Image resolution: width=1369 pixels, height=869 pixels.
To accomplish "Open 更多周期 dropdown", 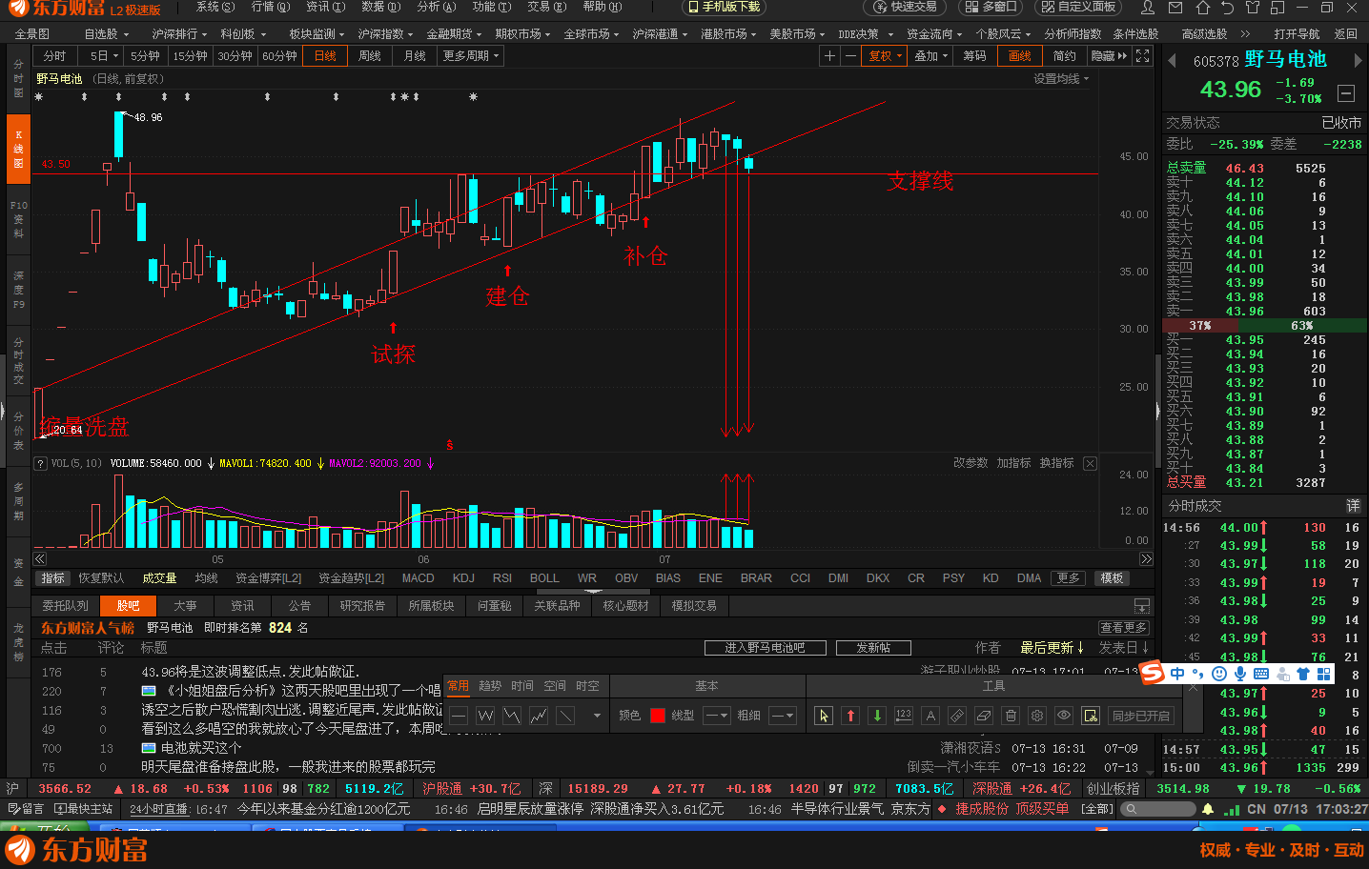I will click(x=470, y=56).
